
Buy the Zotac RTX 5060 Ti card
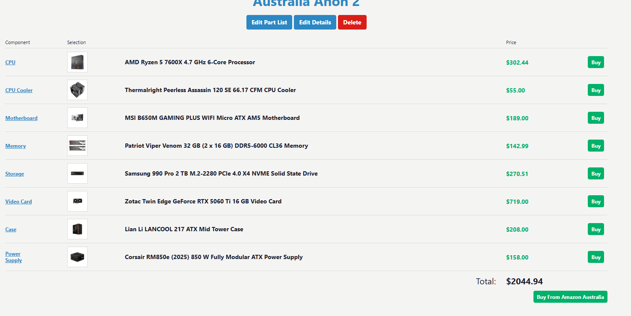click(596, 201)
